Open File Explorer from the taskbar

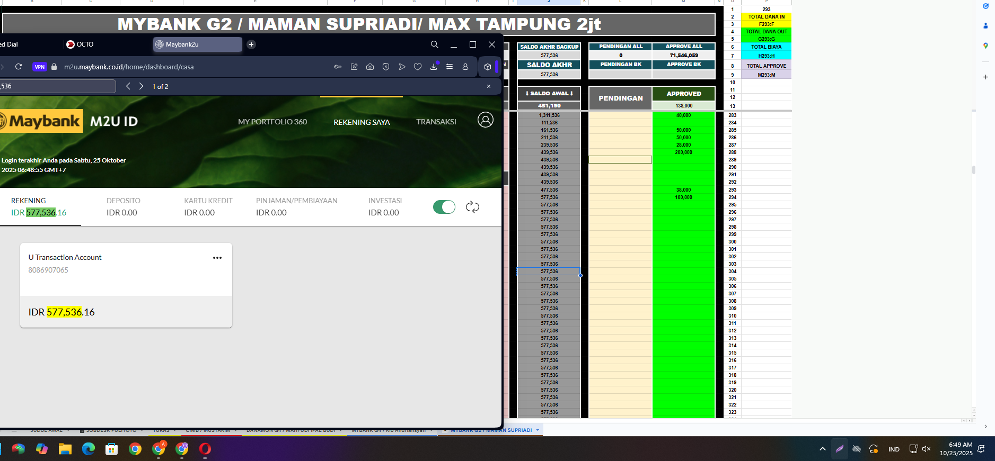pos(65,449)
